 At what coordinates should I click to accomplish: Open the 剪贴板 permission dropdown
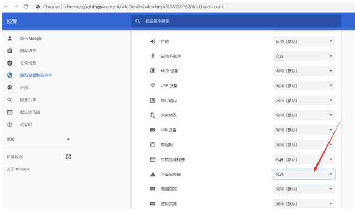[304, 144]
